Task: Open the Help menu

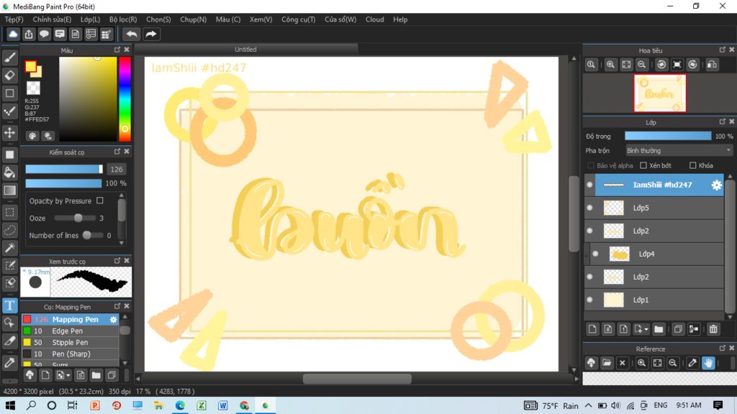Action: coord(400,19)
